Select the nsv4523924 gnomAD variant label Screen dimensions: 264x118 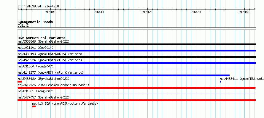pyautogui.click(x=51, y=60)
